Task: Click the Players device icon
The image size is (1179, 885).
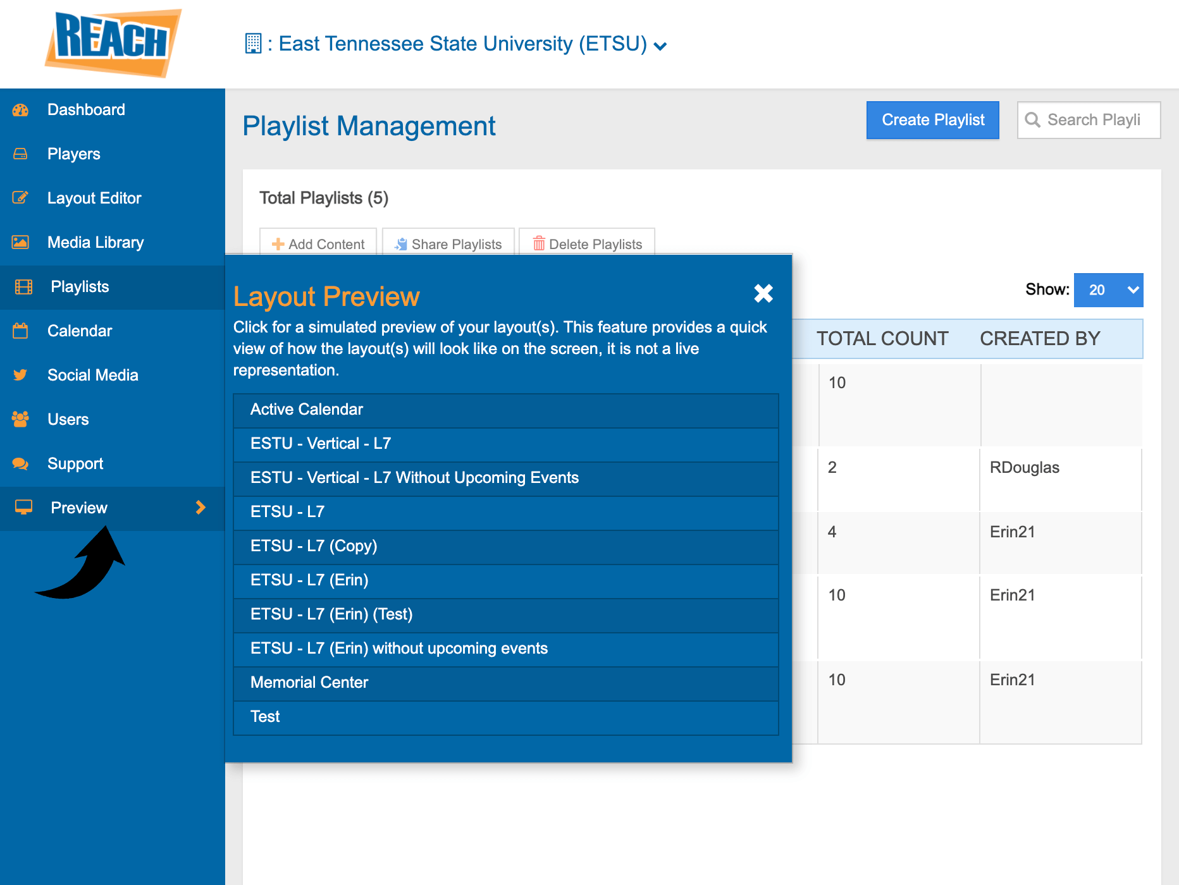Action: (x=20, y=154)
